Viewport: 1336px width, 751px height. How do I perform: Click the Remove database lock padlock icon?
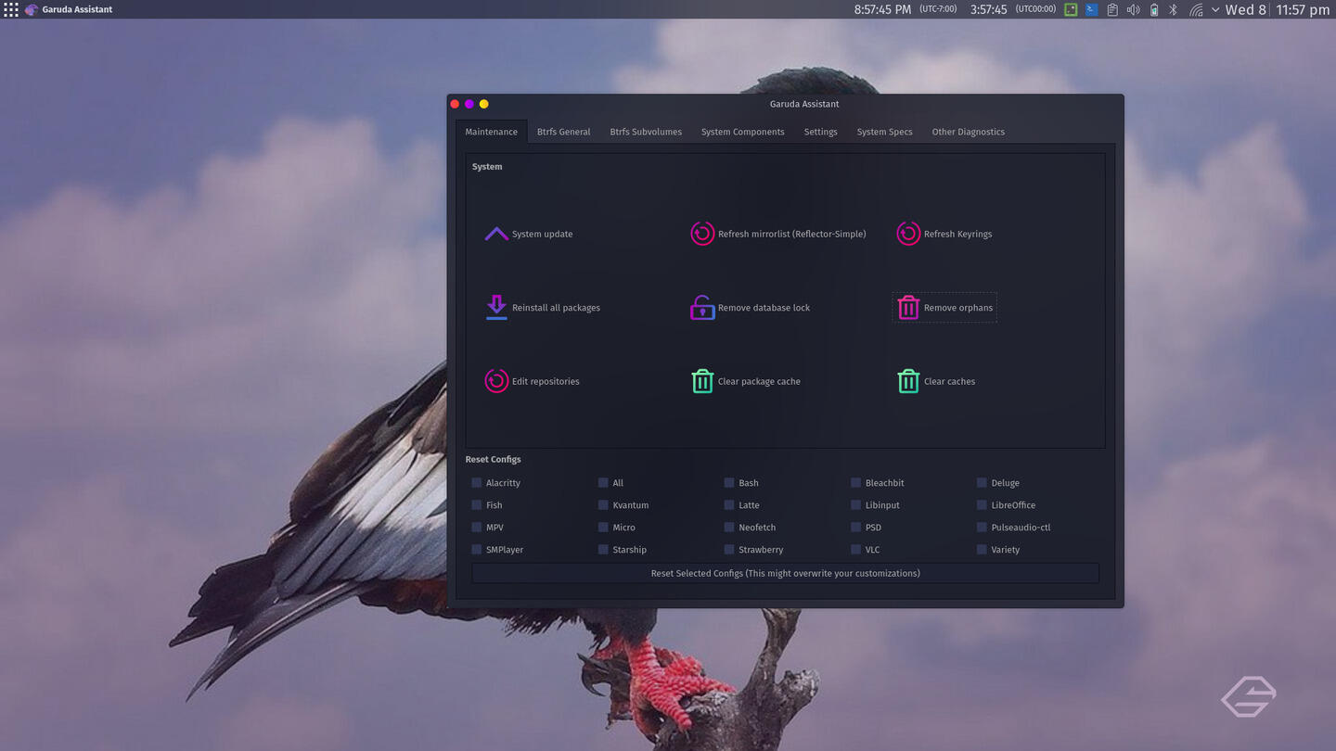(x=702, y=307)
